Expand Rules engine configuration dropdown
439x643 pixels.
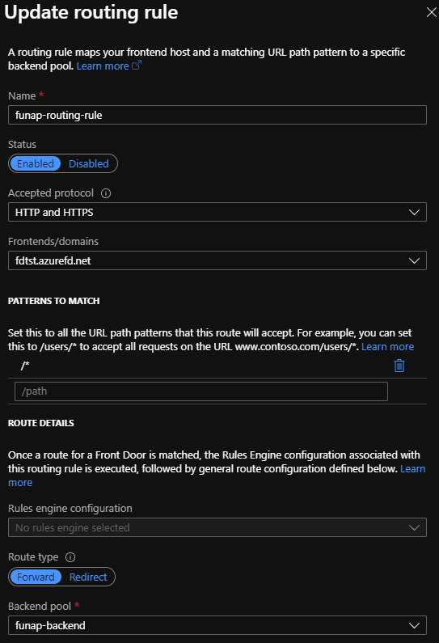[x=217, y=527]
